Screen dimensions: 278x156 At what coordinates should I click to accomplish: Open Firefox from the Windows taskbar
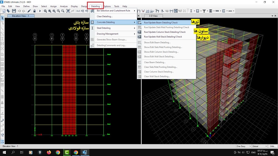(49, 152)
